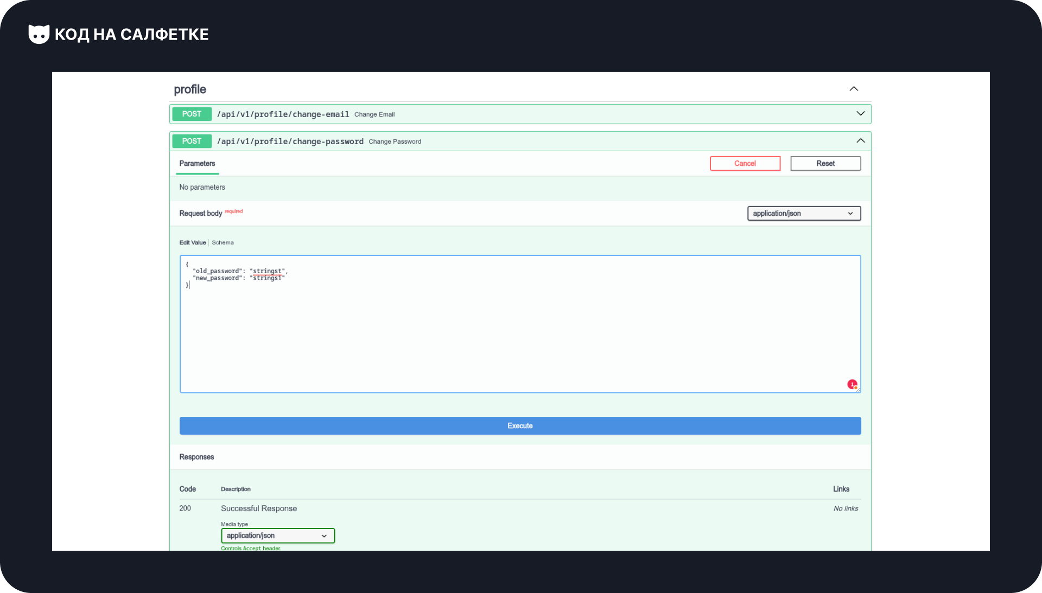Screen dimensions: 1042x593
Task: Switch to Schema tab
Action: pos(223,243)
